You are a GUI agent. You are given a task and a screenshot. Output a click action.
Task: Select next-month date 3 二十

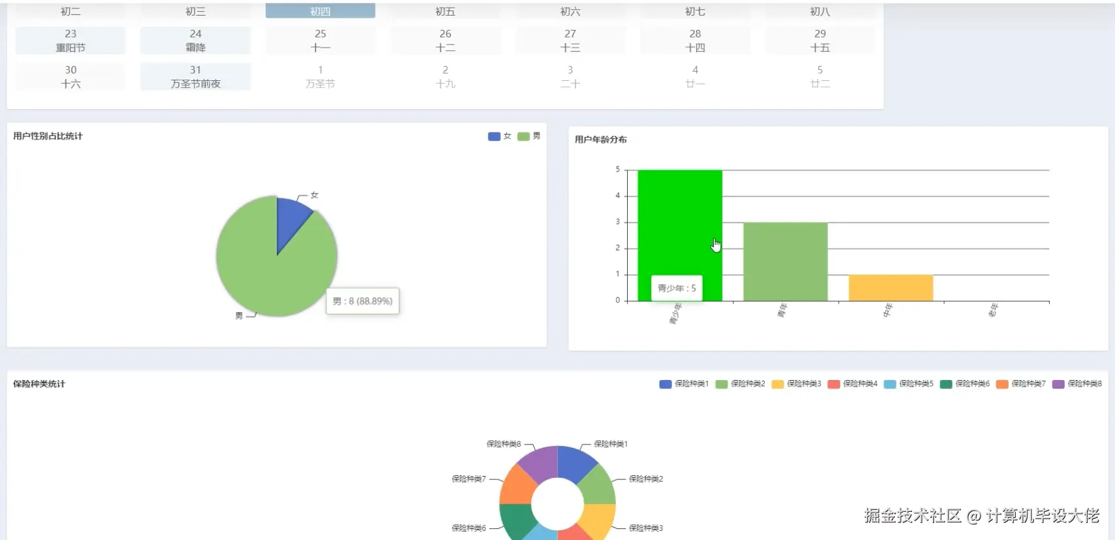coord(570,76)
